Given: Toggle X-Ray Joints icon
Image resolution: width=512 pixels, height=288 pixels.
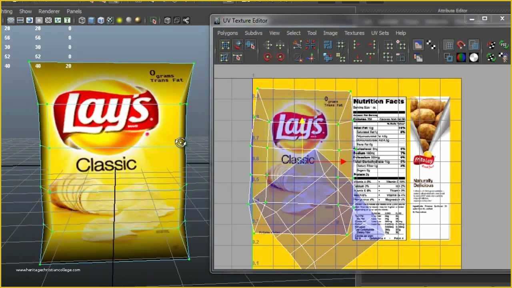Looking at the screenshot, I should 186,20.
